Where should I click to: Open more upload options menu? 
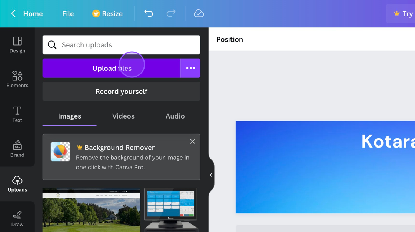pos(190,68)
